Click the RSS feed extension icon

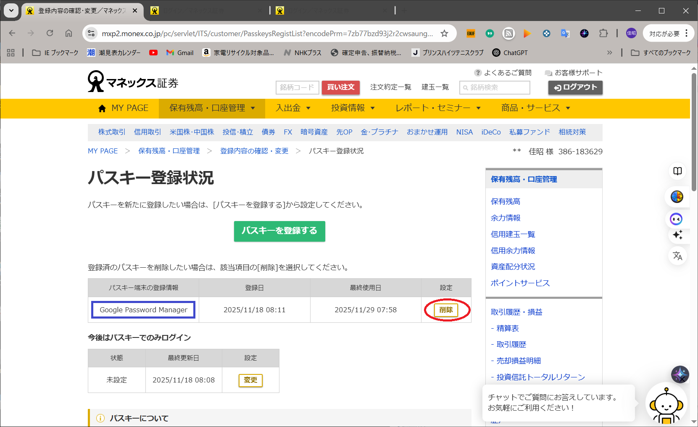[508, 34]
